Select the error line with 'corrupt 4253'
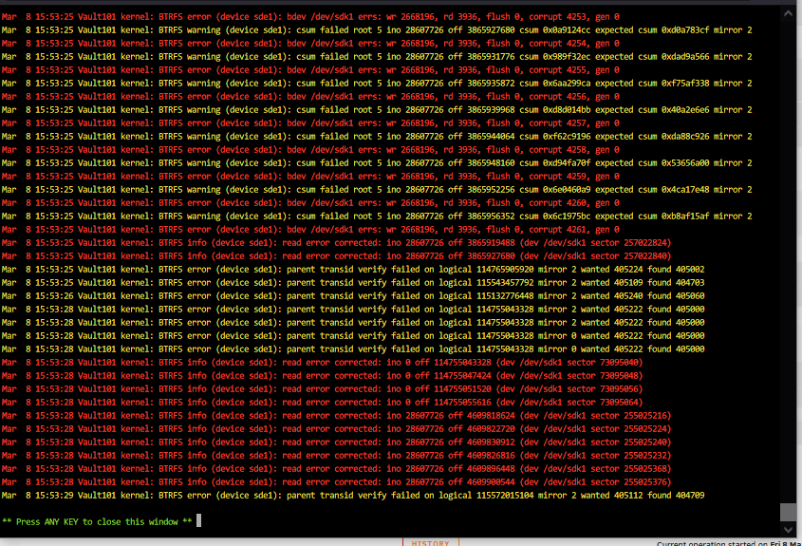This screenshot has height=546, width=802. (x=310, y=17)
